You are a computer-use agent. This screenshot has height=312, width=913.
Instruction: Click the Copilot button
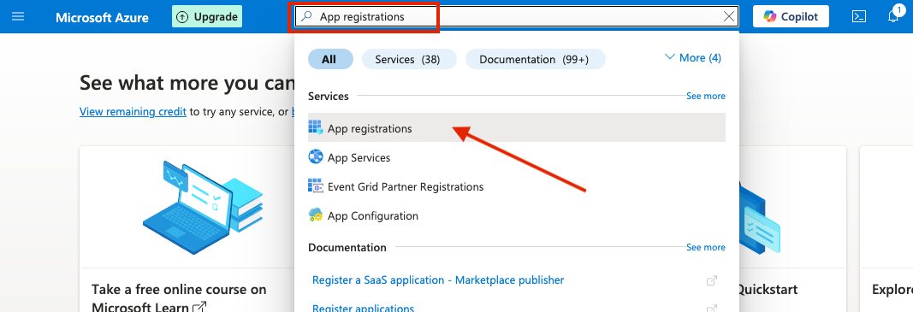click(x=791, y=16)
